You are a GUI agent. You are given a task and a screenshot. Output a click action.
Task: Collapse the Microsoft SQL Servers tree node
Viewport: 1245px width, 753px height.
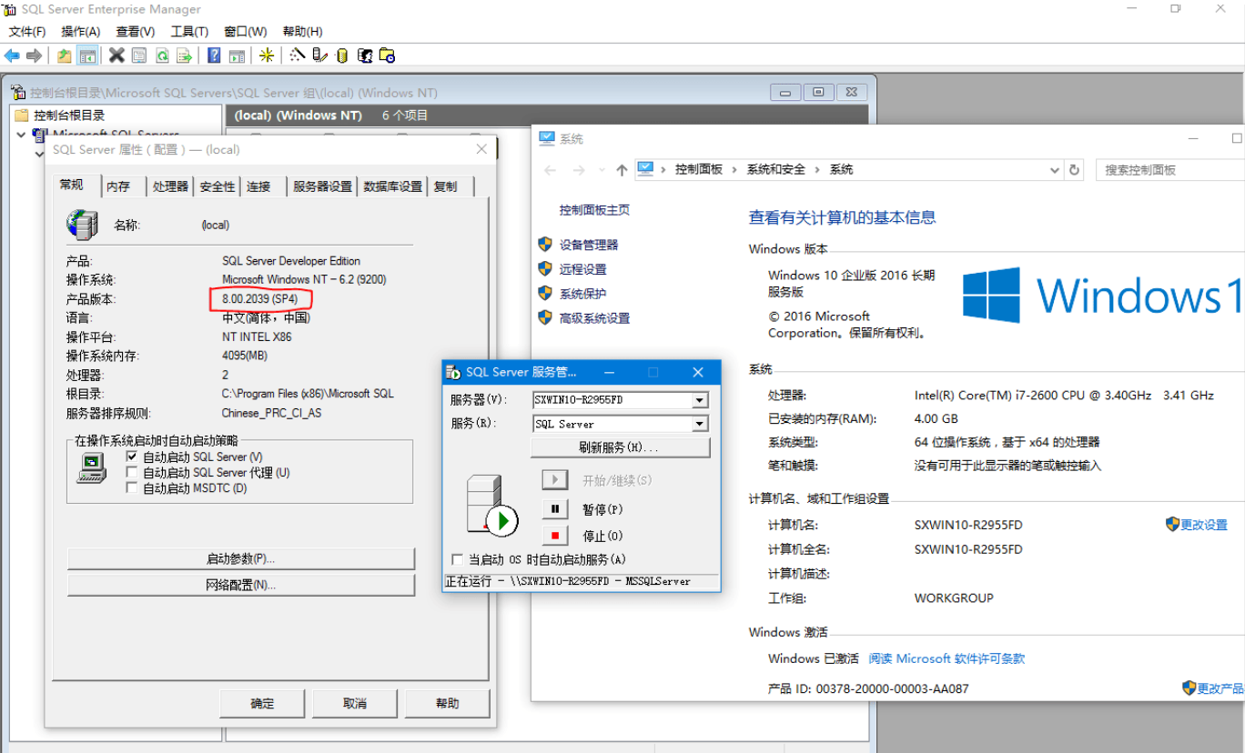tap(22, 135)
